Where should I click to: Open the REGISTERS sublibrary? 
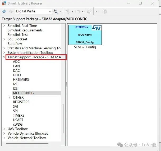(21, 102)
